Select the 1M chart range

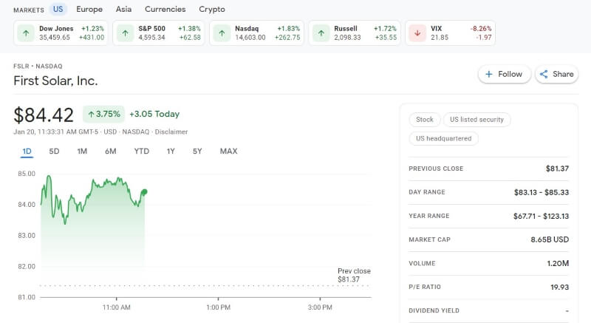(x=82, y=151)
